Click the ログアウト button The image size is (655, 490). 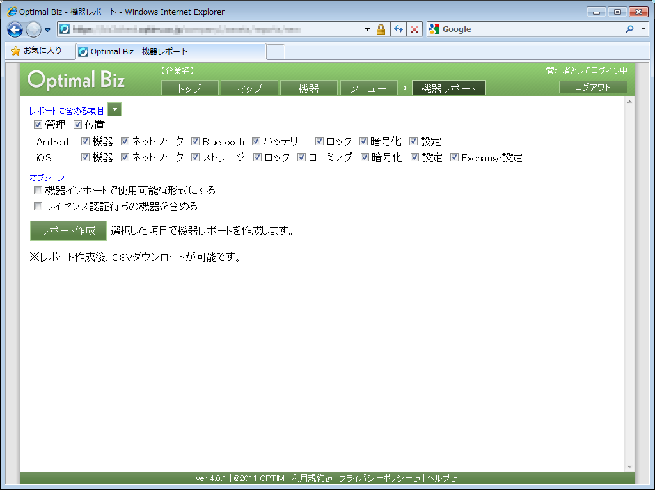(593, 87)
